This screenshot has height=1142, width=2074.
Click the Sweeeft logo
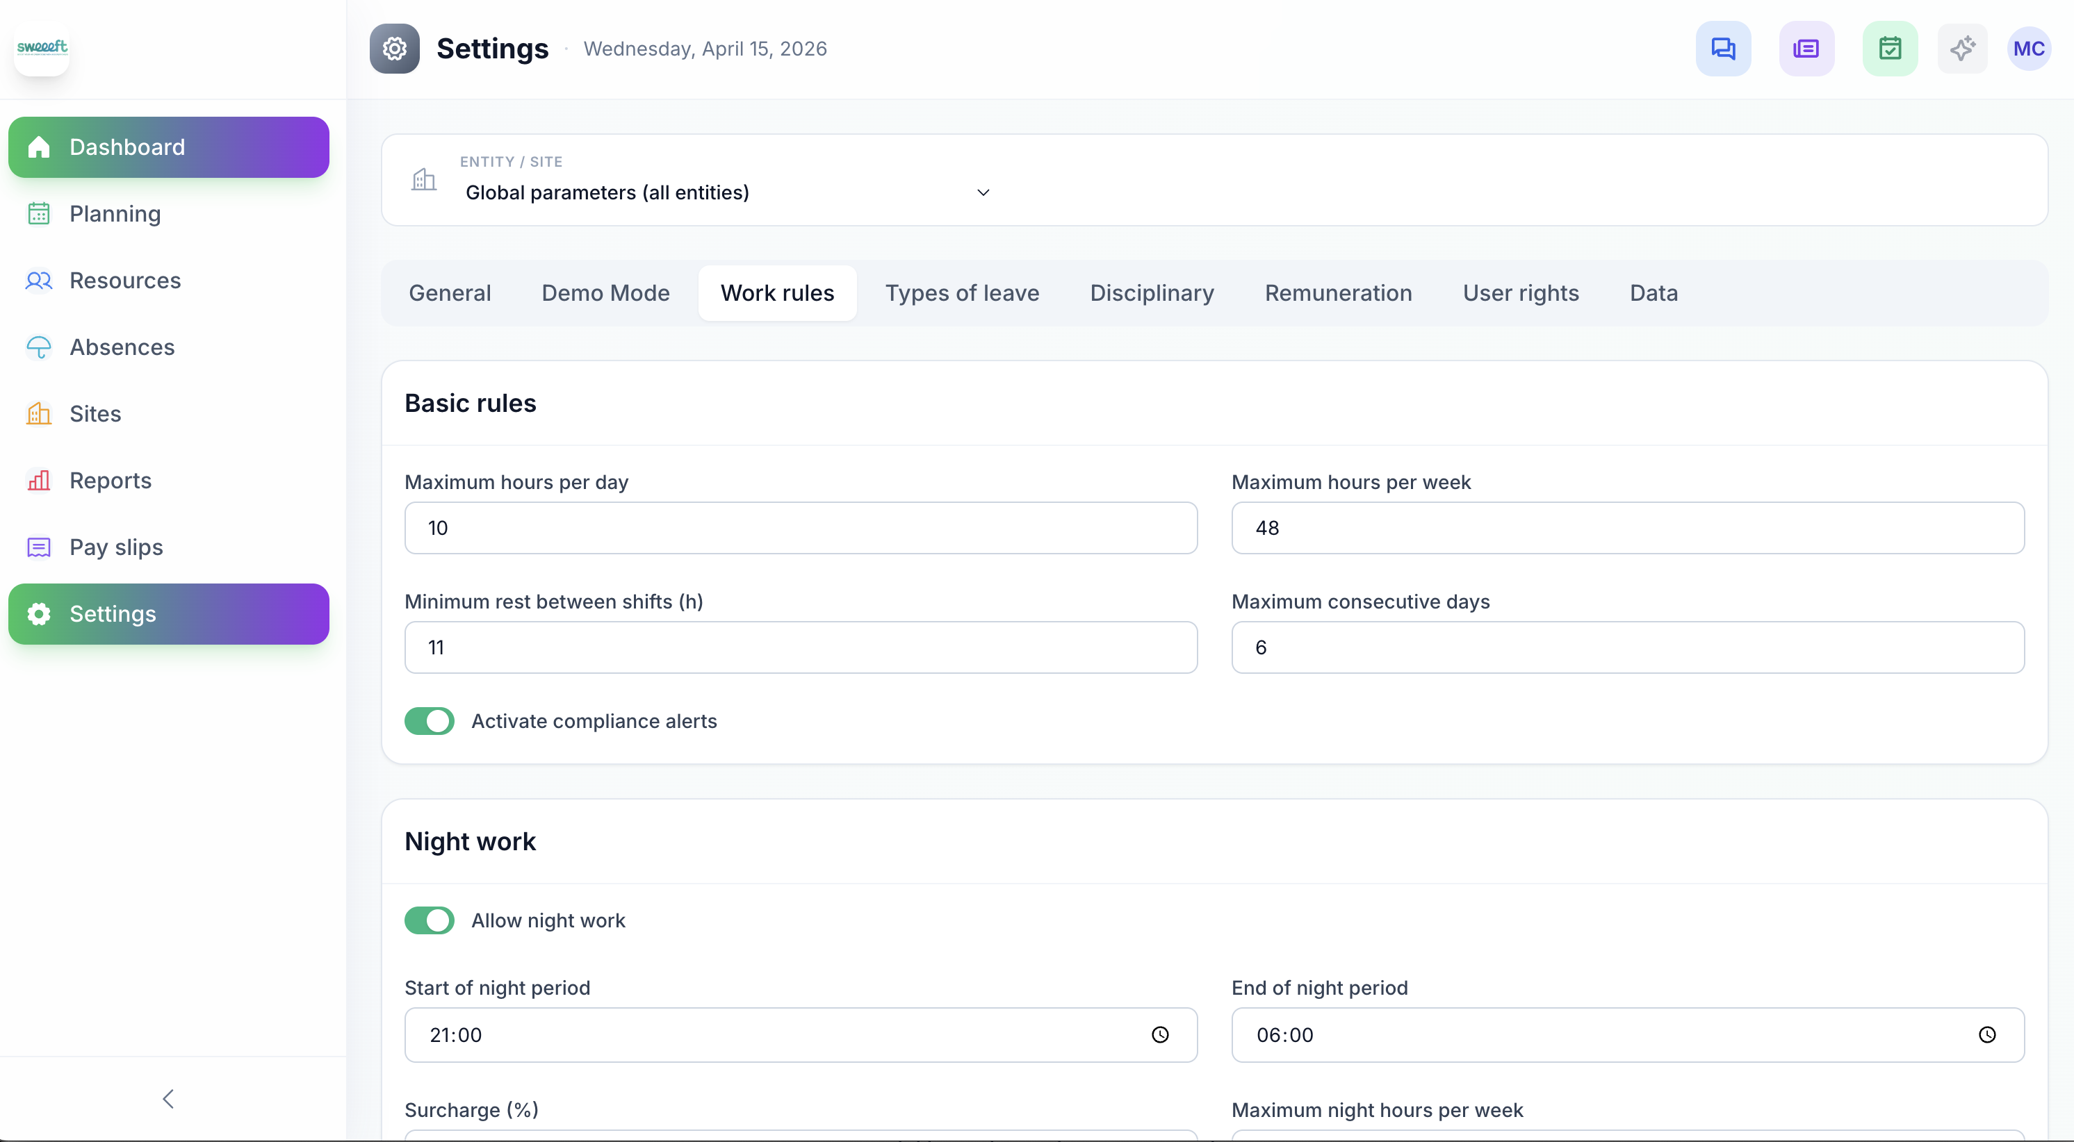point(42,49)
